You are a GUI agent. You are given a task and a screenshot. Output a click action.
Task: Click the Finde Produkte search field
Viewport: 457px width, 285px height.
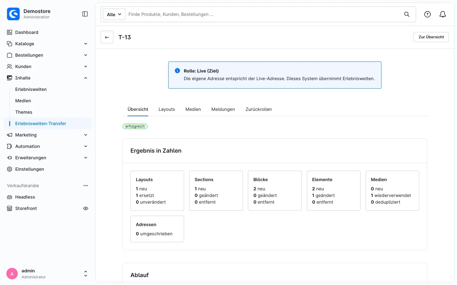(x=263, y=14)
